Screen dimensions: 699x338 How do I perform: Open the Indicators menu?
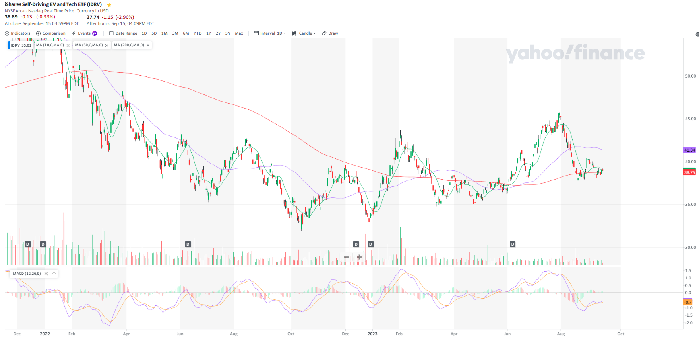17,33
